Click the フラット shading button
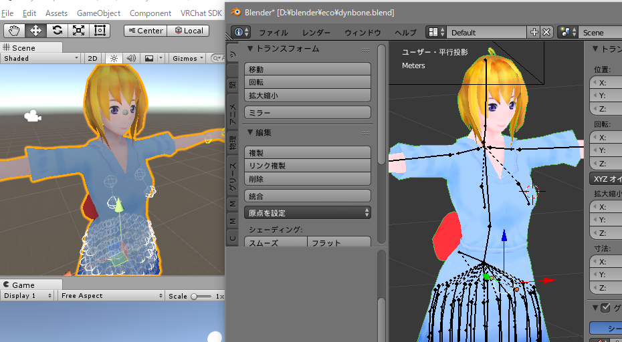 (x=339, y=242)
